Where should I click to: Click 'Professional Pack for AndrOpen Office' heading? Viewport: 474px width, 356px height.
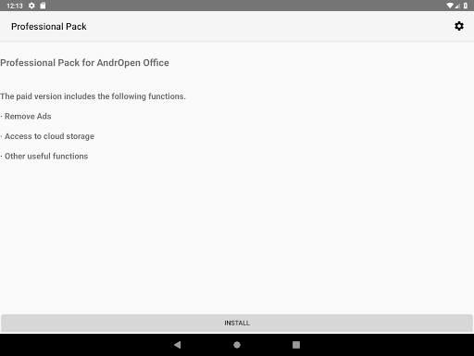[84, 63]
